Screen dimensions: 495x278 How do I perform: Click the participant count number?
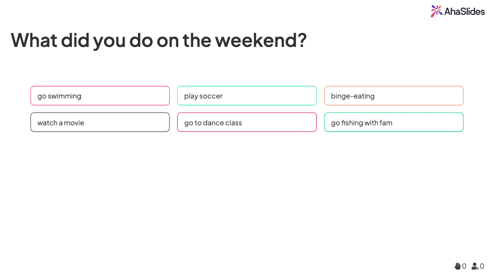(482, 266)
